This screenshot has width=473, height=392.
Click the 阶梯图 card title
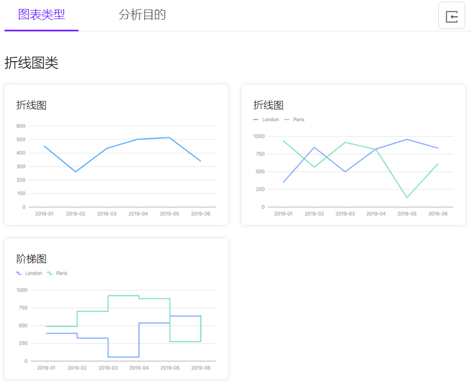[x=31, y=259]
